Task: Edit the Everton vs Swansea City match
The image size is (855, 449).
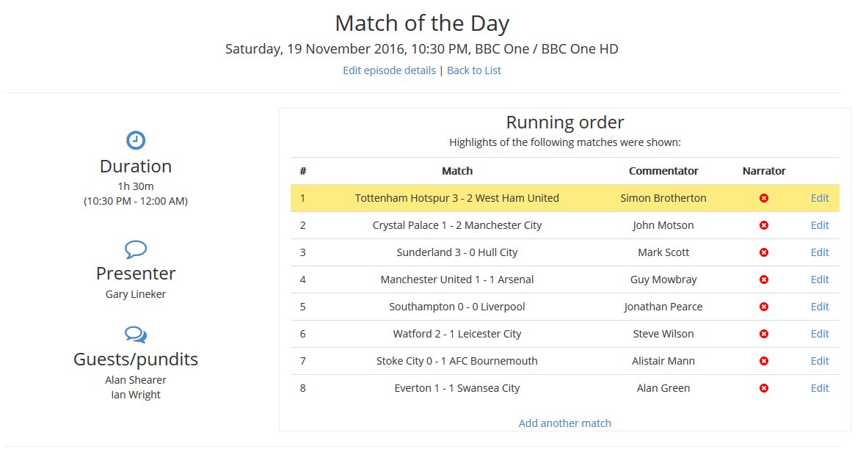Action: click(820, 388)
